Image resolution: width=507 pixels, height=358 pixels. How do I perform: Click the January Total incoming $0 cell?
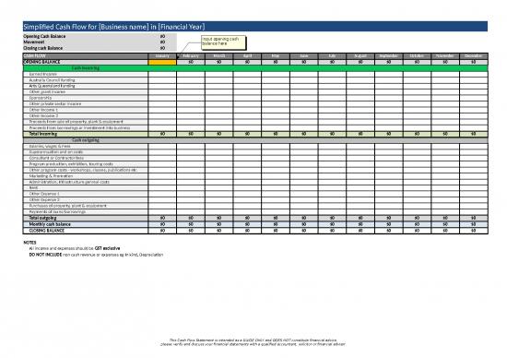point(162,134)
